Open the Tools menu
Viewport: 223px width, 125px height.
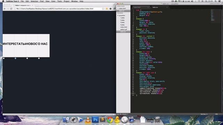(60, 1)
